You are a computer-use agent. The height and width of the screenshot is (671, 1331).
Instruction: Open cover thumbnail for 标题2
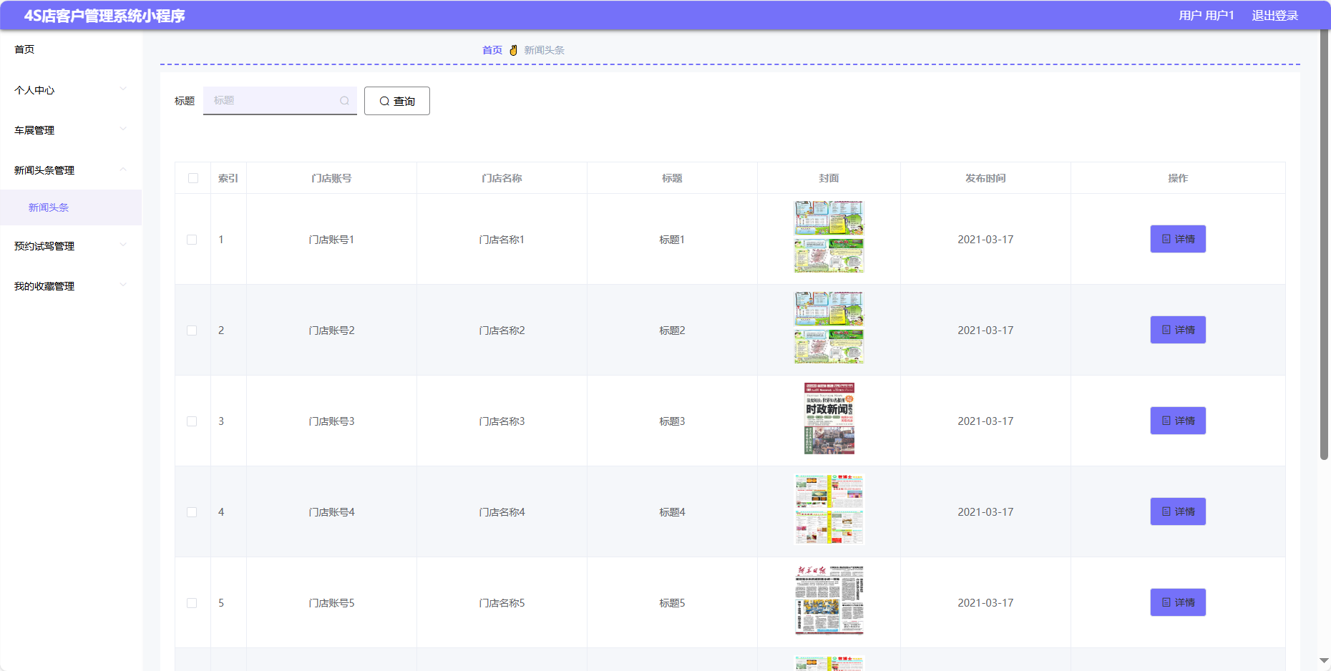829,328
